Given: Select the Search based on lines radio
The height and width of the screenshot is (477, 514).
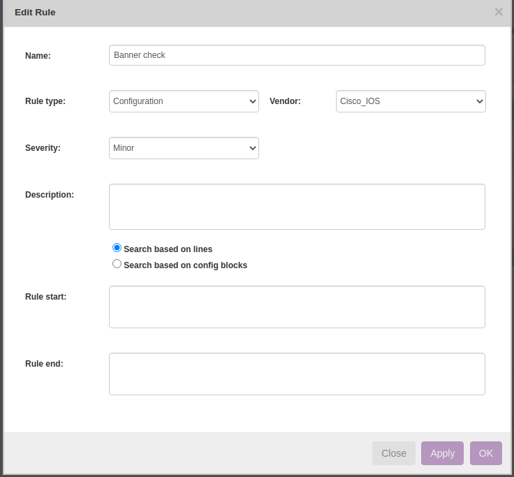Looking at the screenshot, I should click(117, 248).
